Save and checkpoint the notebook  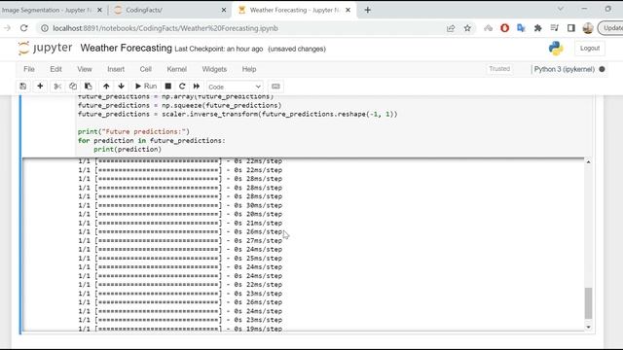23,87
